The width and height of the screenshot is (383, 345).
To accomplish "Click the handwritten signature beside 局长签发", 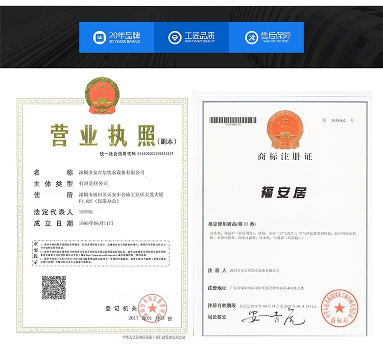I will 273,317.
